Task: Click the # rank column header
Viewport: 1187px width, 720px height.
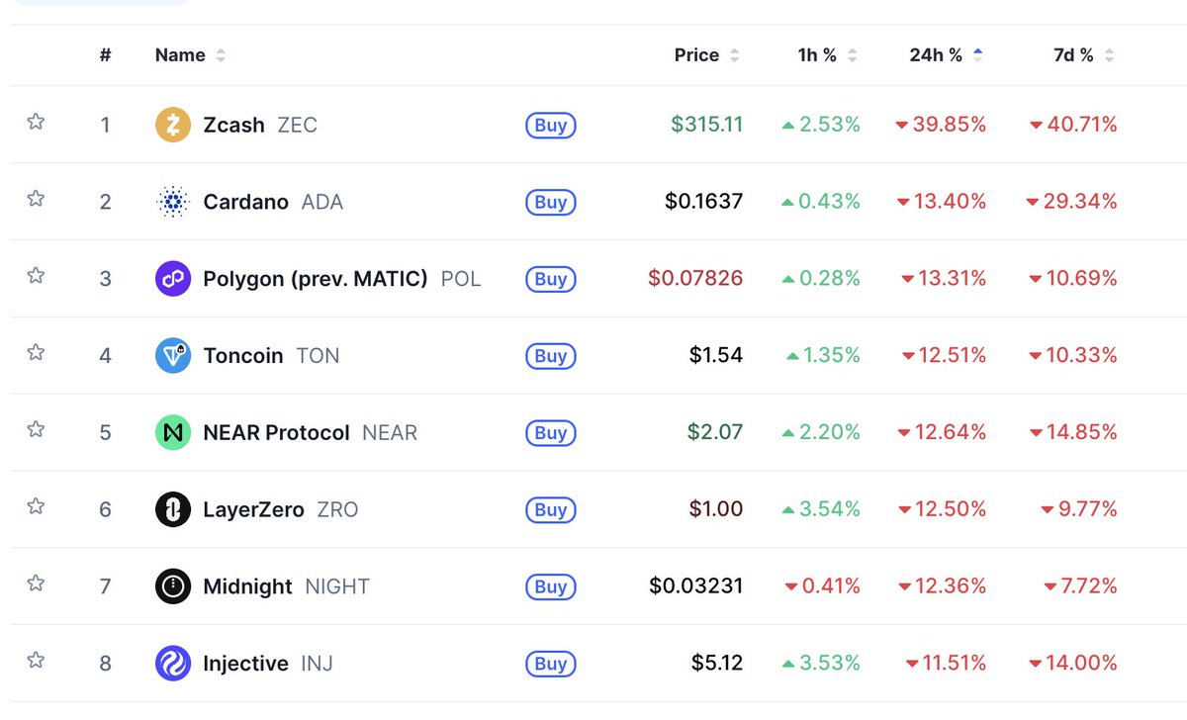Action: 105,55
